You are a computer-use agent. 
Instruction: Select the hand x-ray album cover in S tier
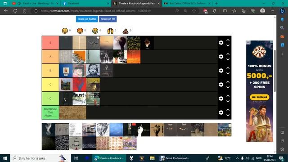(x=147, y=43)
